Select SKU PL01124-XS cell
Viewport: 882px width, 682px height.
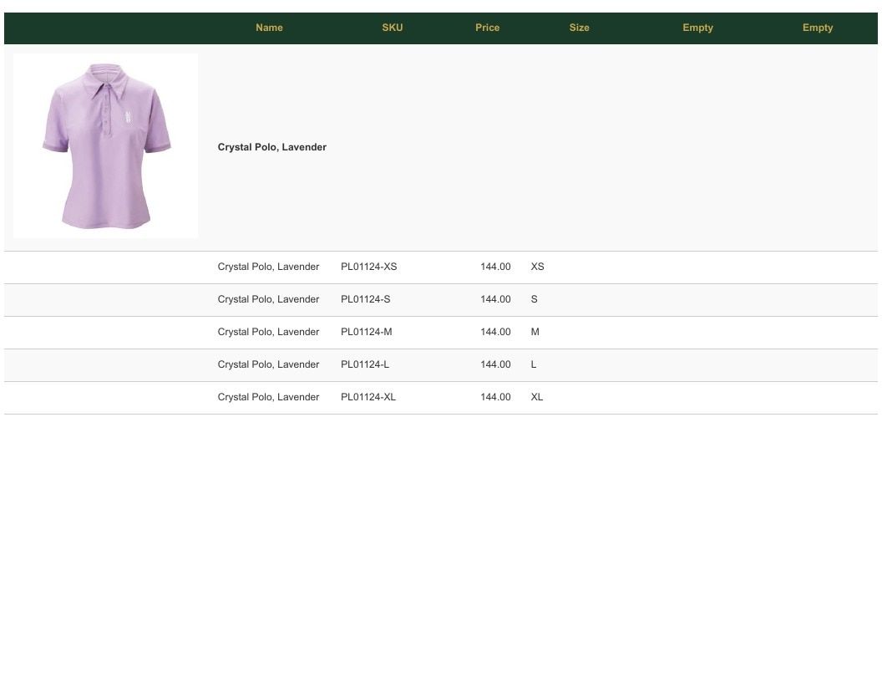368,267
